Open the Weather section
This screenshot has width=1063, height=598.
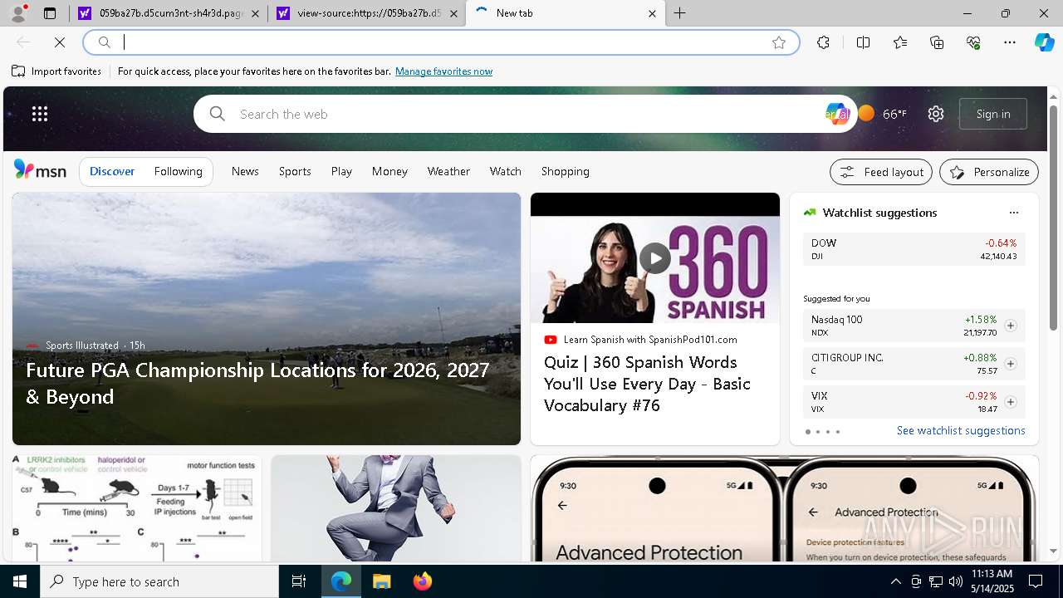(448, 171)
